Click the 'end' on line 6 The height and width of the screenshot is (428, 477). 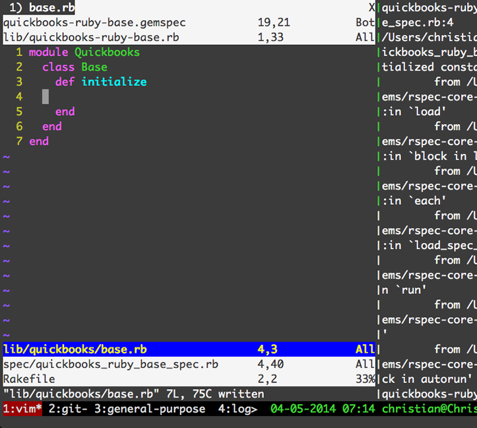click(x=52, y=126)
